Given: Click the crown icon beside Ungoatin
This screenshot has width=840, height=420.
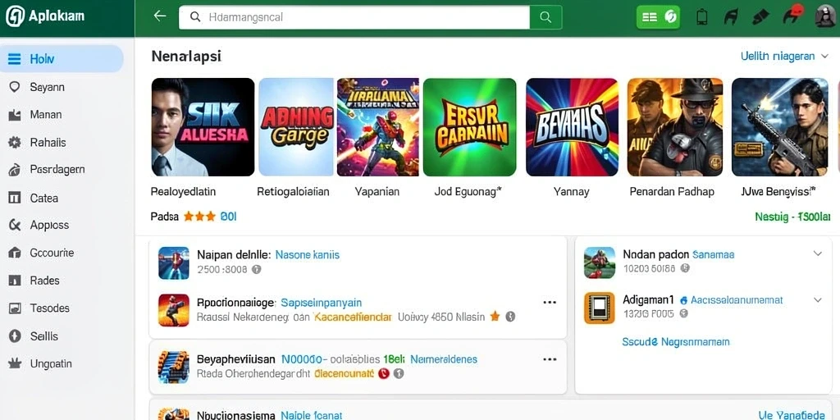Looking at the screenshot, I should (x=15, y=363).
